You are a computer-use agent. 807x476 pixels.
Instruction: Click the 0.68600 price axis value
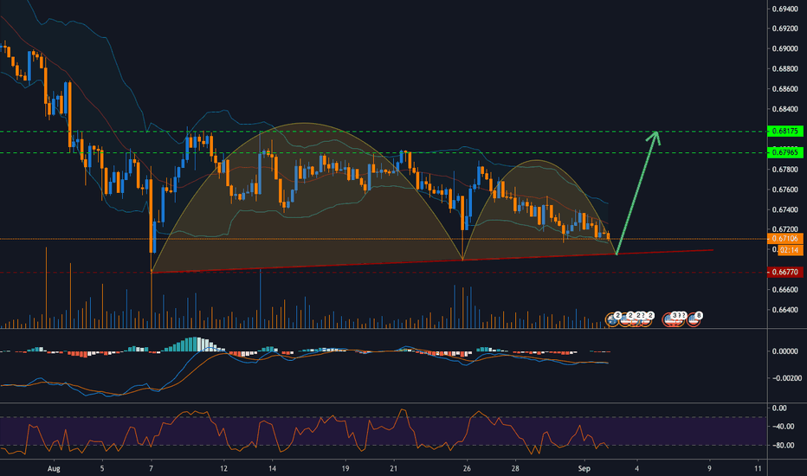pos(784,89)
